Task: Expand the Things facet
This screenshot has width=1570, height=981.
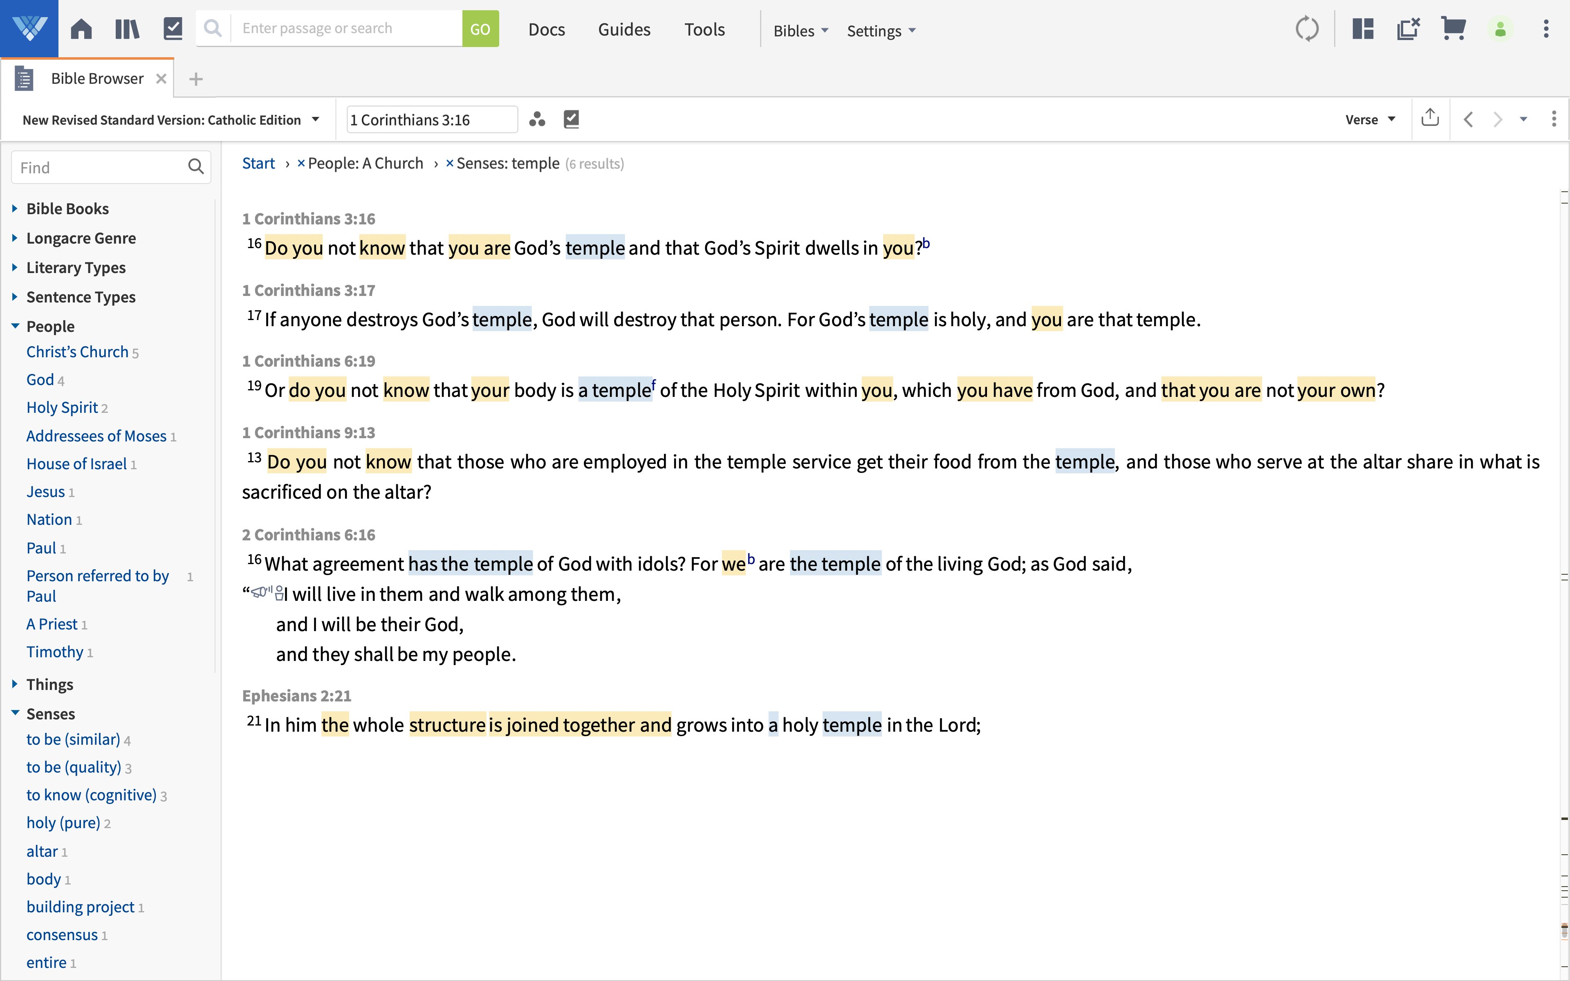Action: pos(15,684)
